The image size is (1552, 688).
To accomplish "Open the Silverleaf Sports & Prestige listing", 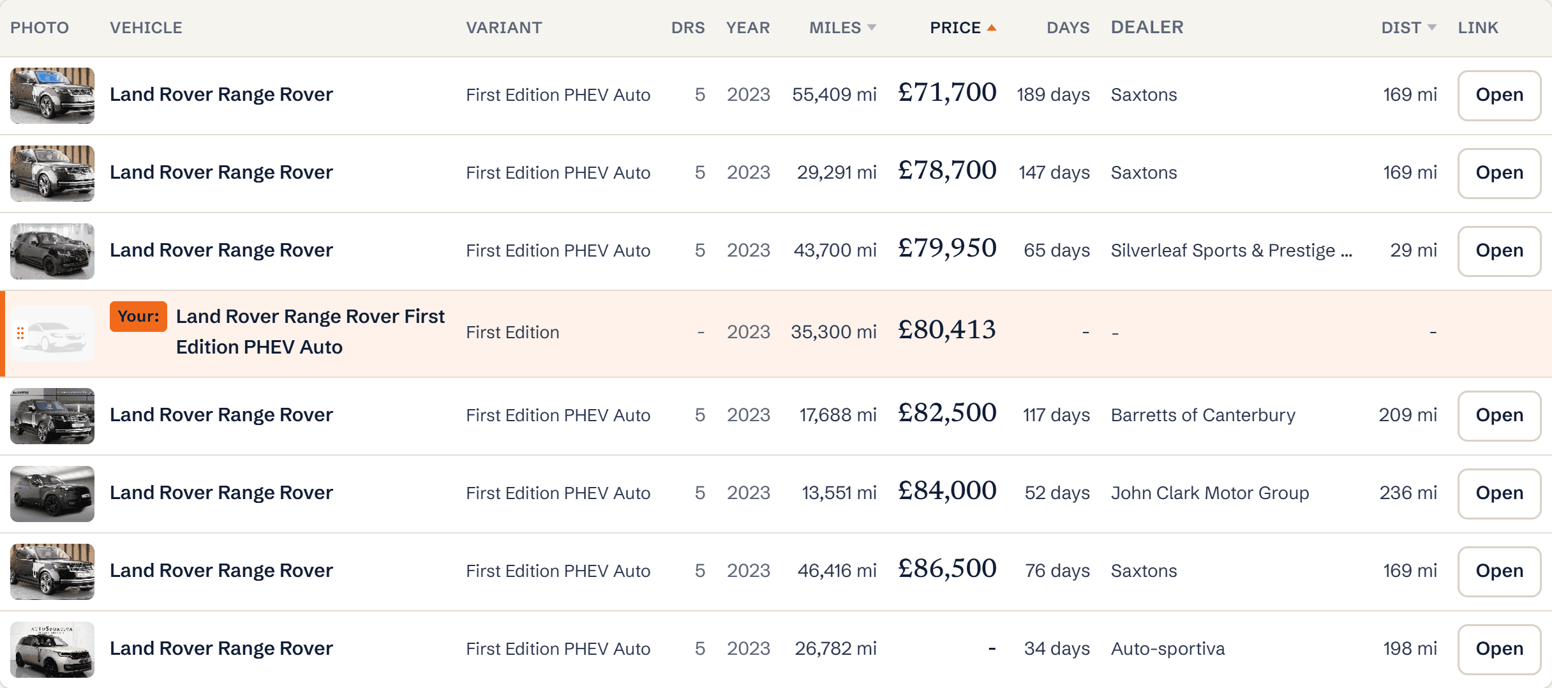I will 1499,251.
